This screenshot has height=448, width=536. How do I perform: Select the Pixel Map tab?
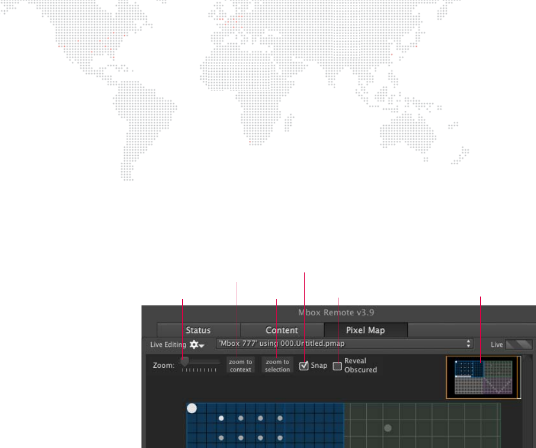point(365,330)
